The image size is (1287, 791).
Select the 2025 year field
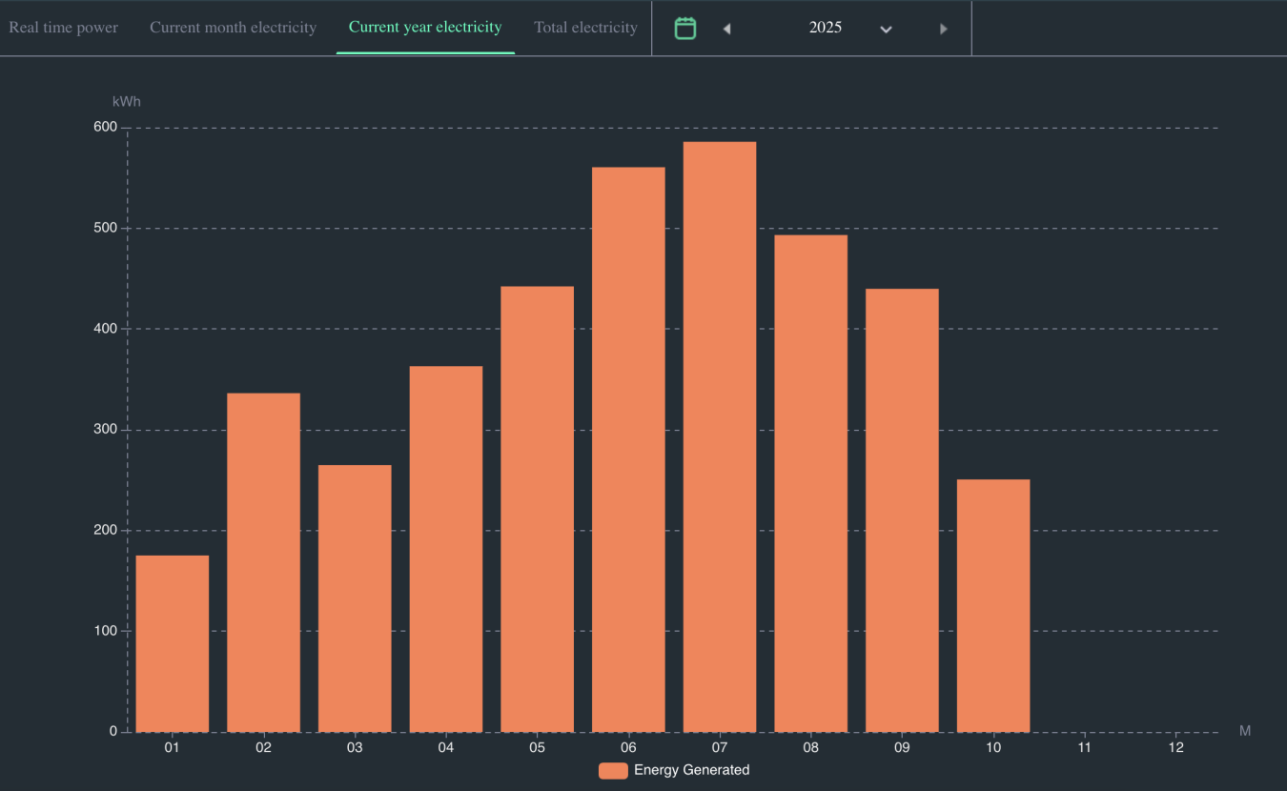coord(825,28)
